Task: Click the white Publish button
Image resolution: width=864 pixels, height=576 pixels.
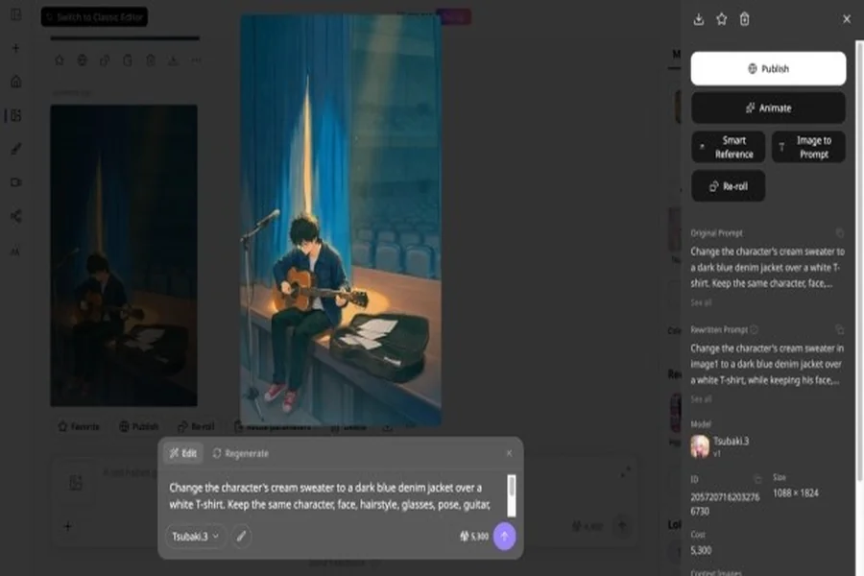Action: [x=768, y=68]
